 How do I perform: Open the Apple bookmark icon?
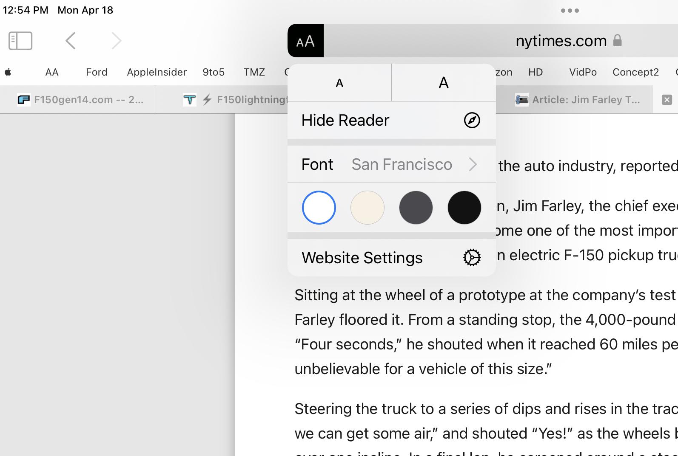[8, 72]
